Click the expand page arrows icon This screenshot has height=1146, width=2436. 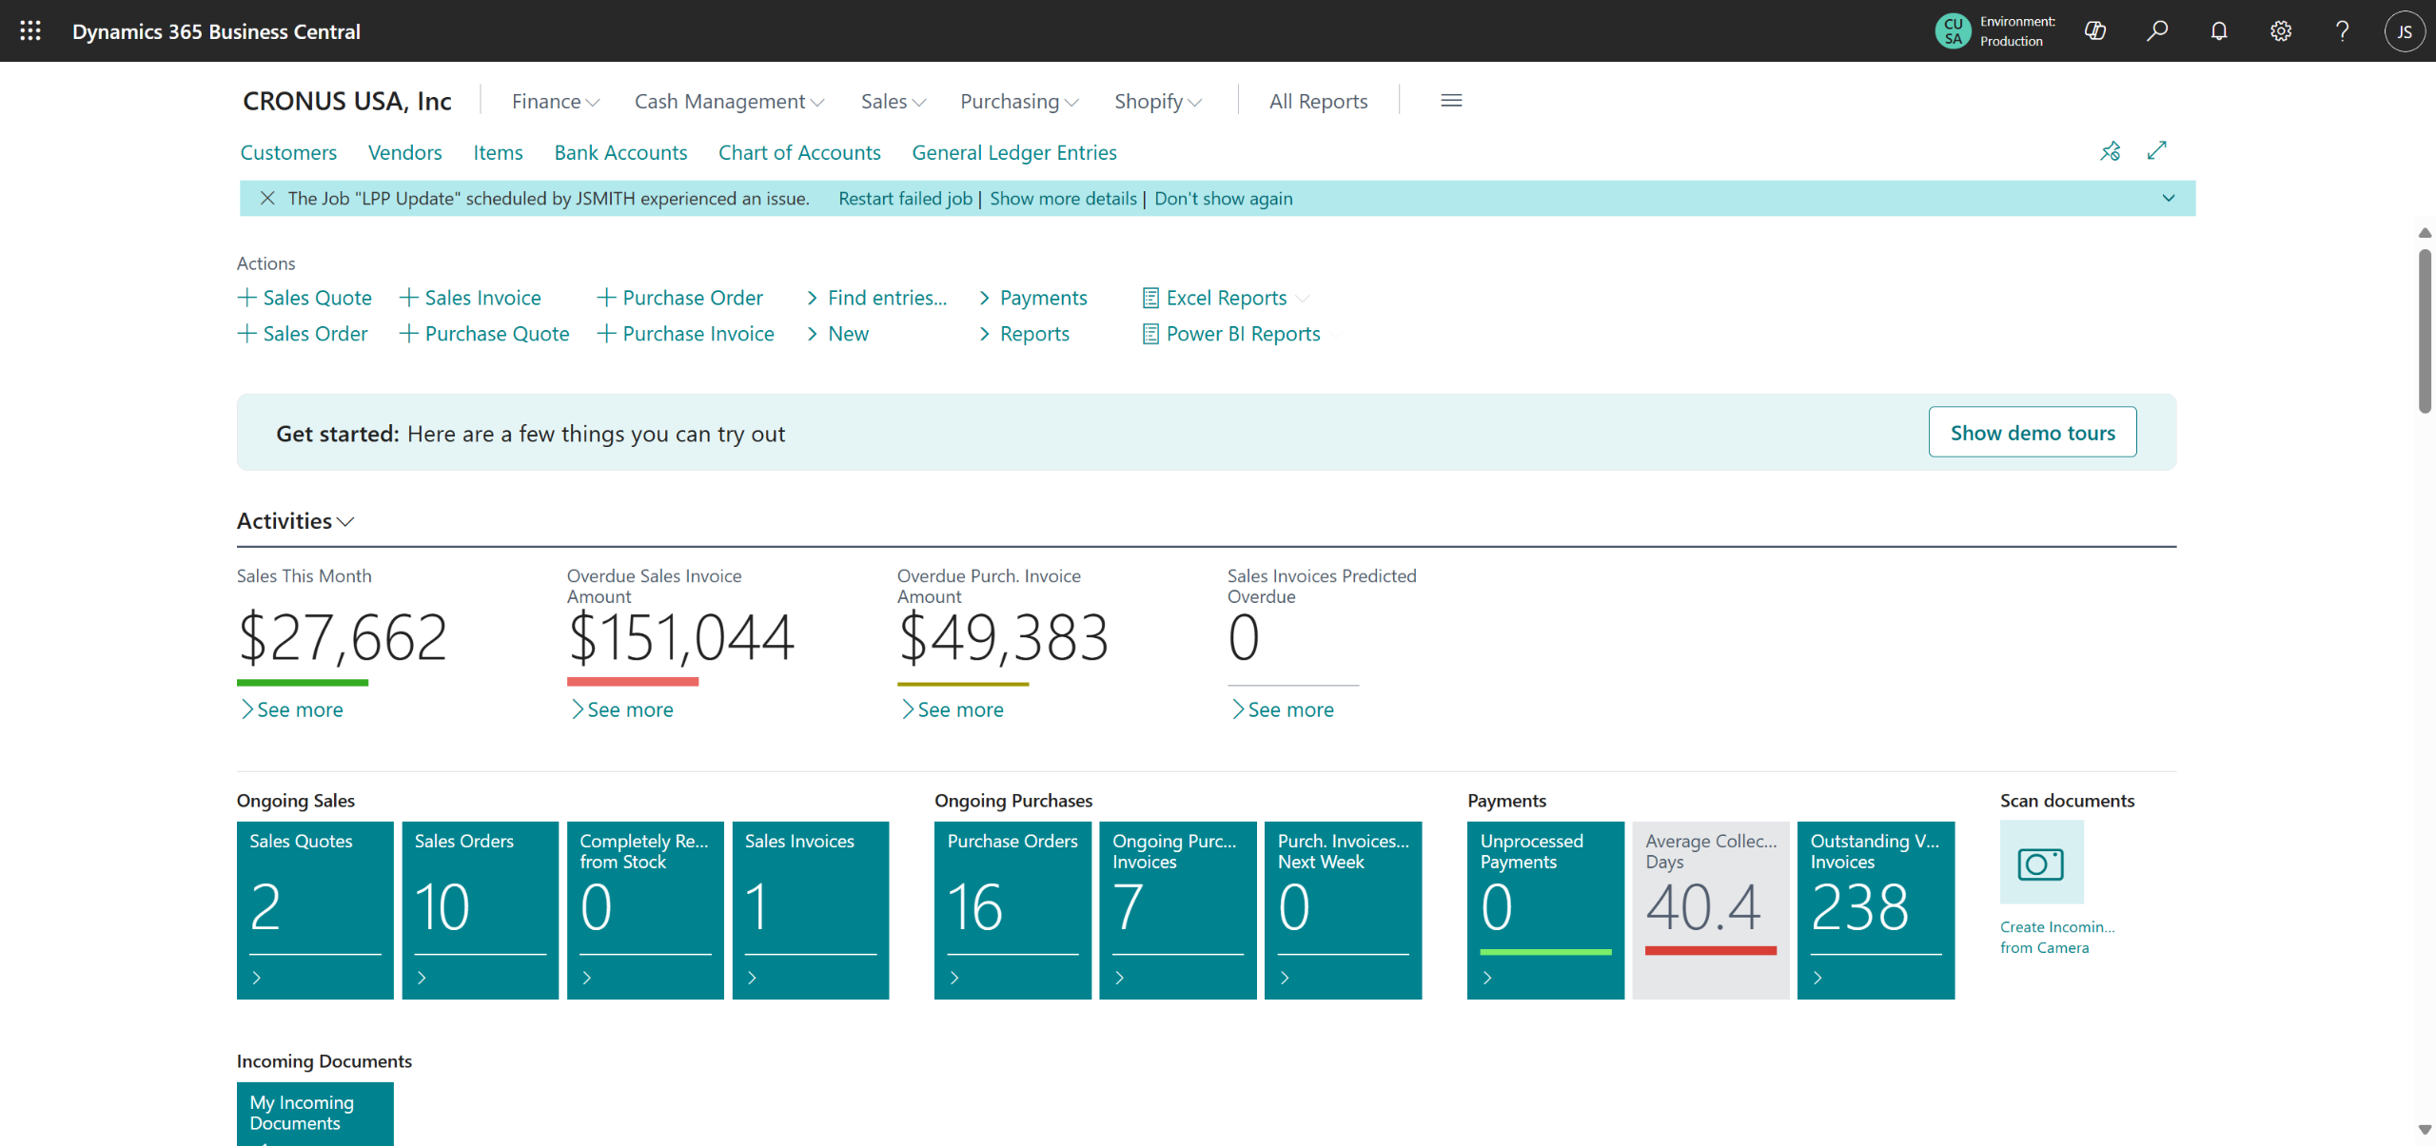[2156, 150]
